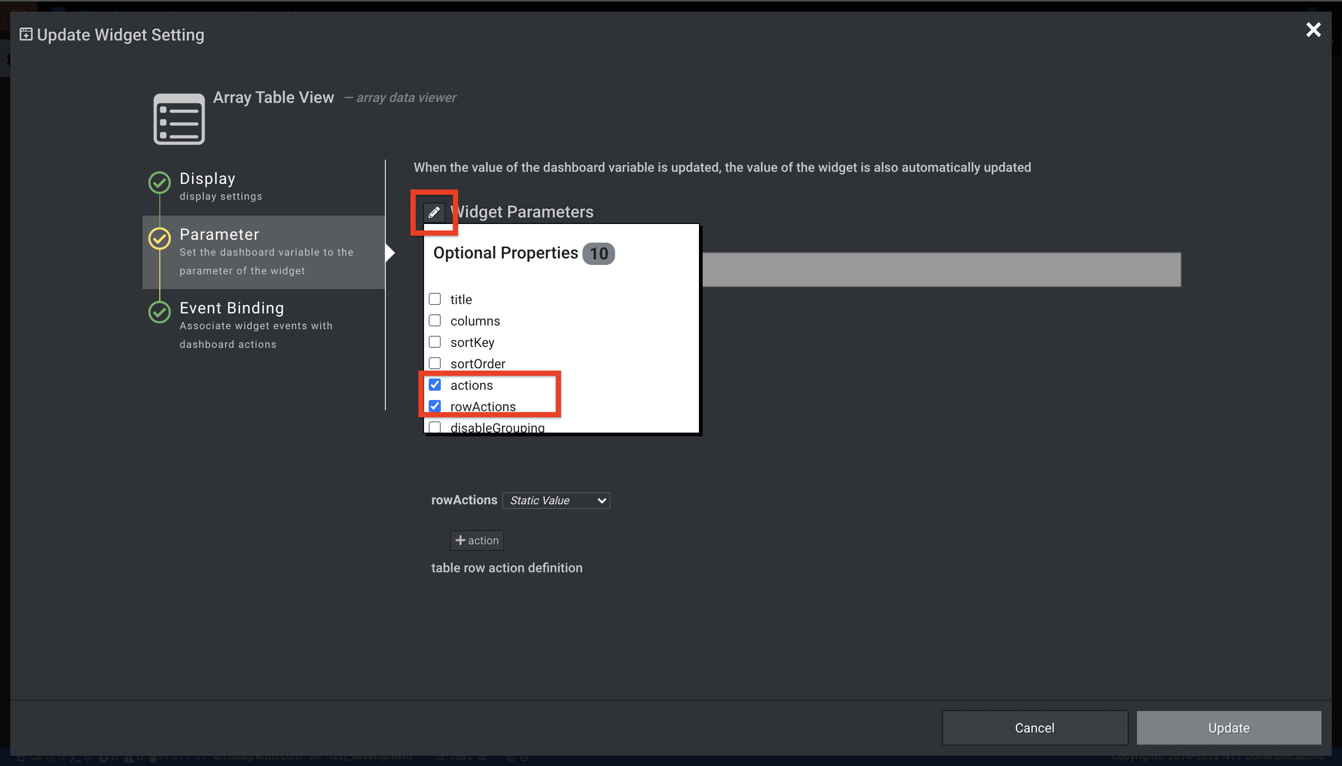1342x766 pixels.
Task: Click the rowActions parameter label
Action: point(464,500)
